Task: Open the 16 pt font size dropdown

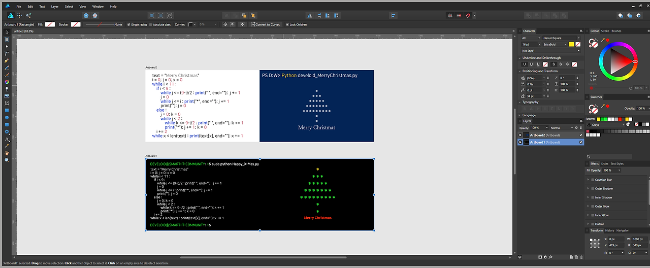Action: [x=530, y=44]
